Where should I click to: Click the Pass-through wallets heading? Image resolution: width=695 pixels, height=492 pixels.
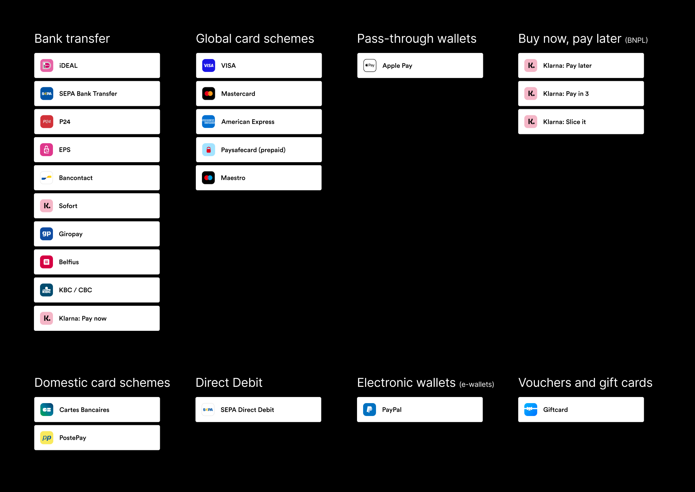pyautogui.click(x=417, y=39)
